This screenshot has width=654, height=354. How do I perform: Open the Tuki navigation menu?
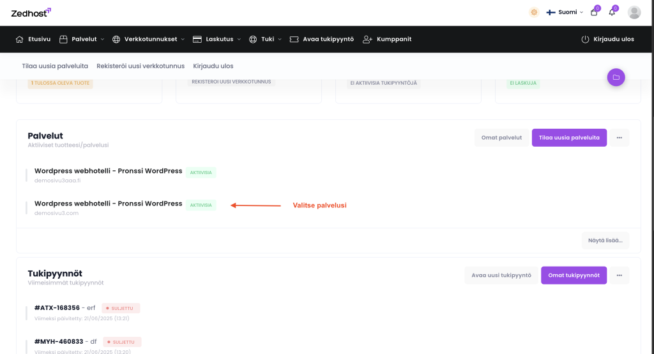tap(265, 39)
